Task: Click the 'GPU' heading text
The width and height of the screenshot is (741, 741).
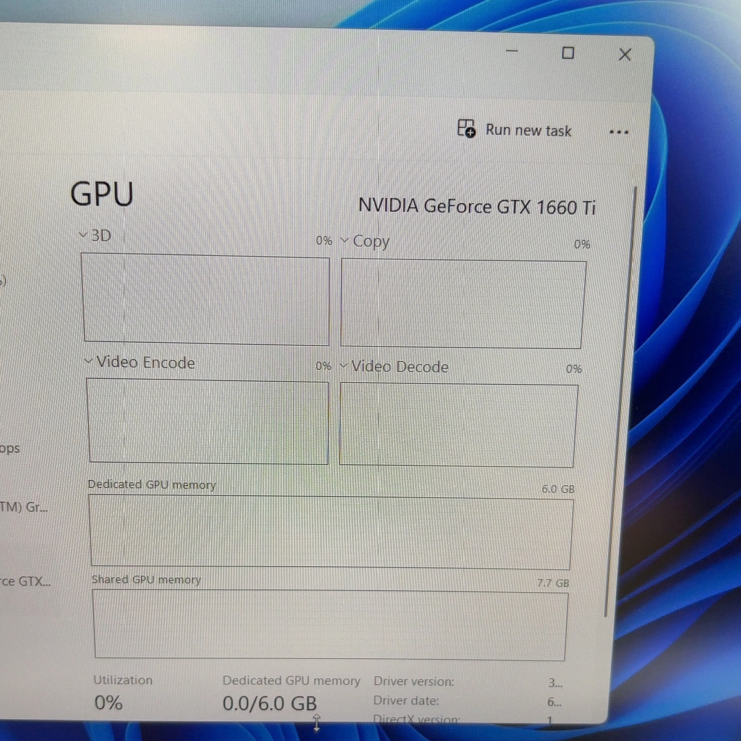Action: click(x=102, y=193)
